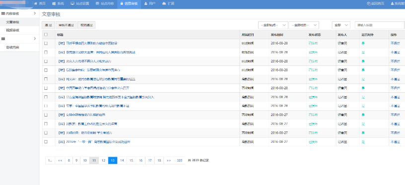Click the user icon in top navigation
The height and width of the screenshot is (185, 405).
(x=146, y=3)
